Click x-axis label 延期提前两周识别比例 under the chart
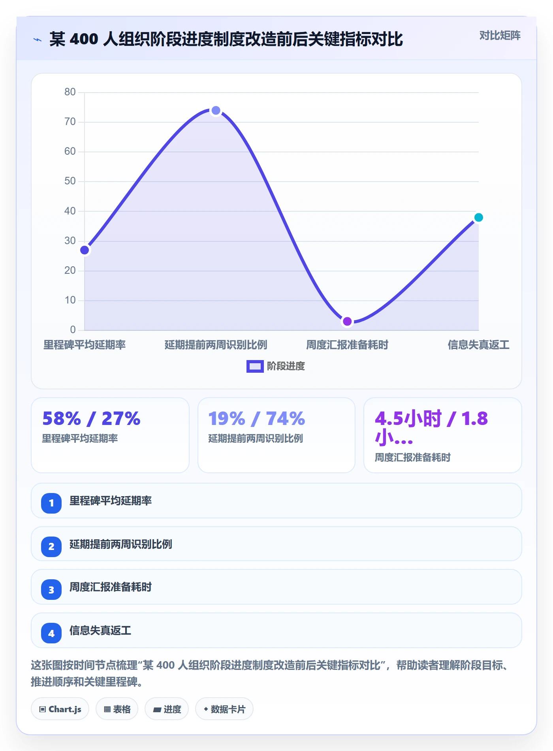This screenshot has width=553, height=751. [216, 345]
